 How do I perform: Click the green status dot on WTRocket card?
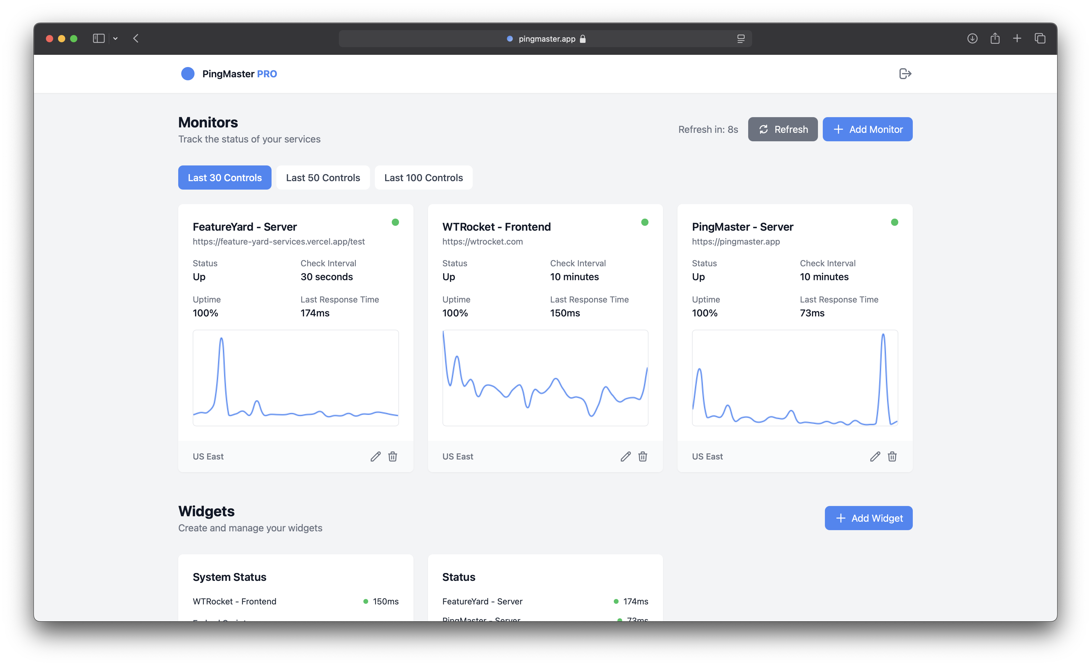pyautogui.click(x=645, y=222)
